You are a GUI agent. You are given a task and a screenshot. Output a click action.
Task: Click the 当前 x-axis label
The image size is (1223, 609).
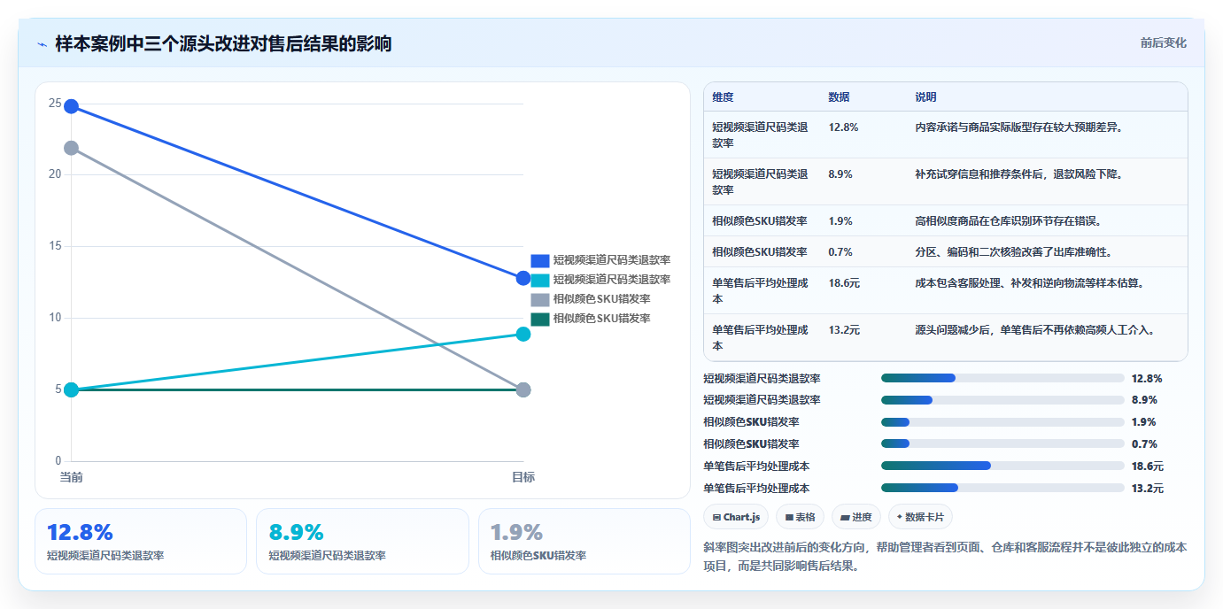point(71,477)
